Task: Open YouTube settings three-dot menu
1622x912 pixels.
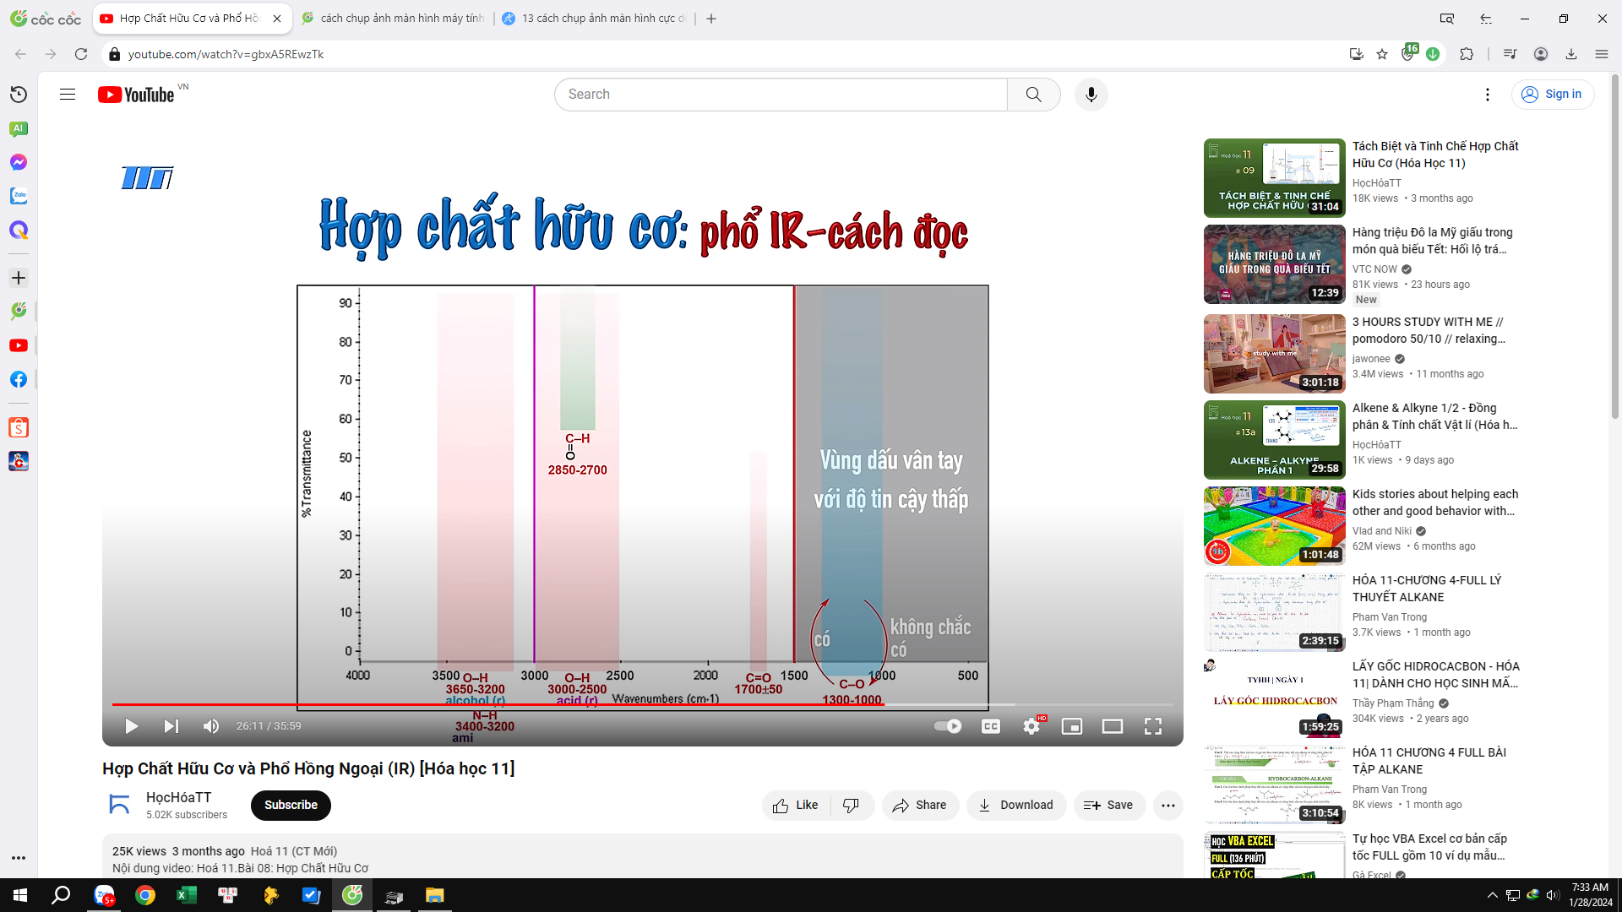Action: (x=1487, y=95)
